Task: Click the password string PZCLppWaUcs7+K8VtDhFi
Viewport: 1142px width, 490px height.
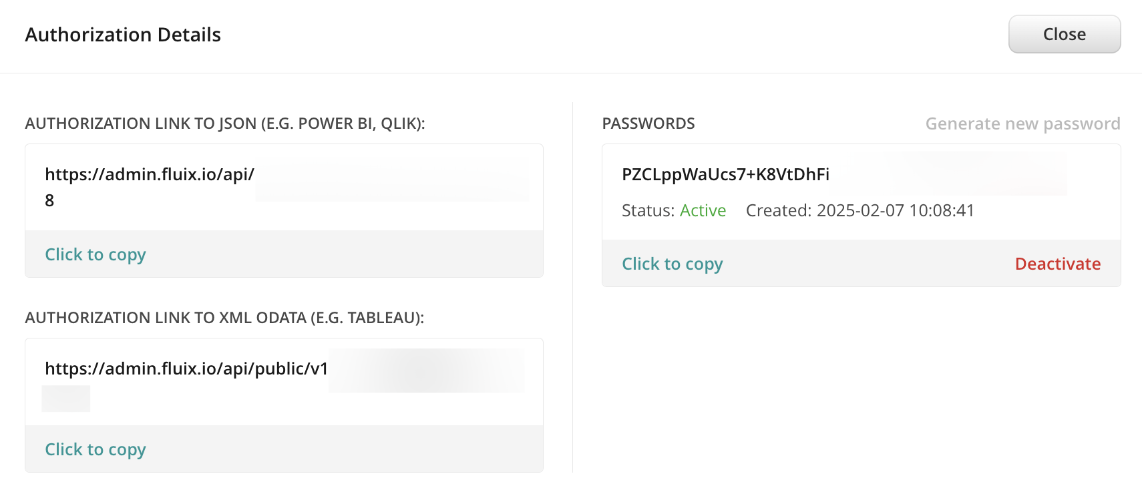Action: click(725, 174)
